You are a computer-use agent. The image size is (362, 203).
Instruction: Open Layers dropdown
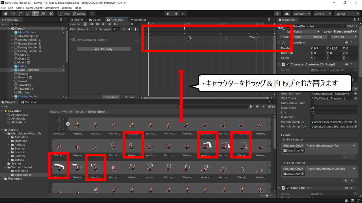click(322, 14)
